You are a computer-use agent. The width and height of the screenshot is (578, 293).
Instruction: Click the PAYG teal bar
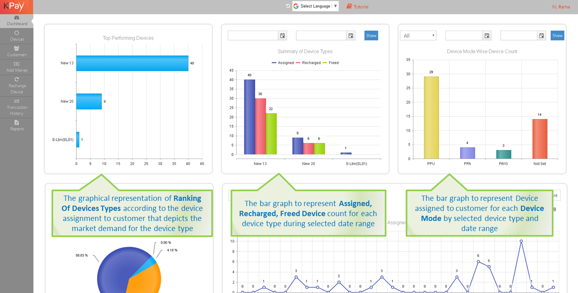[504, 154]
